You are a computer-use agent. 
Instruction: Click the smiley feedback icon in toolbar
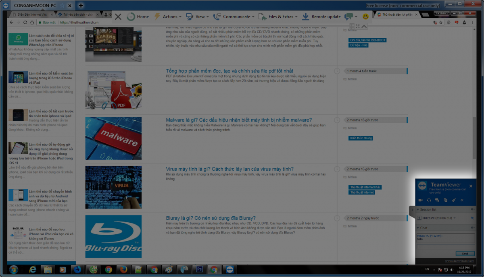[365, 17]
